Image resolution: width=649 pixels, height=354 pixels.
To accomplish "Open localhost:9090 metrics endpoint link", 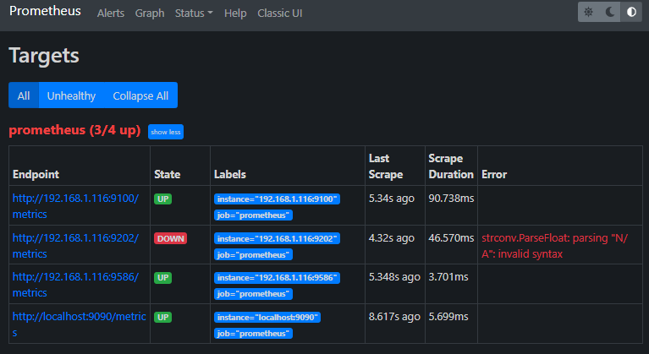I will [x=79, y=324].
